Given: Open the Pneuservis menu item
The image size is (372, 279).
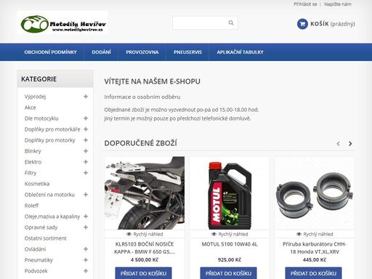Looking at the screenshot, I should coord(187,52).
